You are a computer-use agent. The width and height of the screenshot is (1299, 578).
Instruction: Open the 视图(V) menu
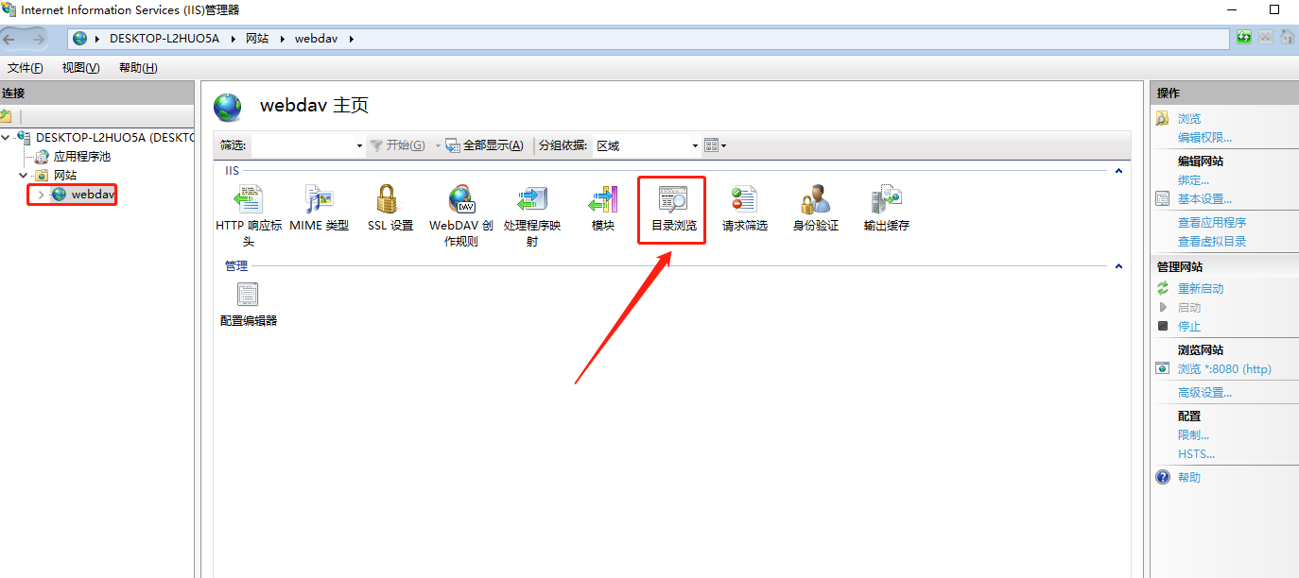tap(80, 68)
